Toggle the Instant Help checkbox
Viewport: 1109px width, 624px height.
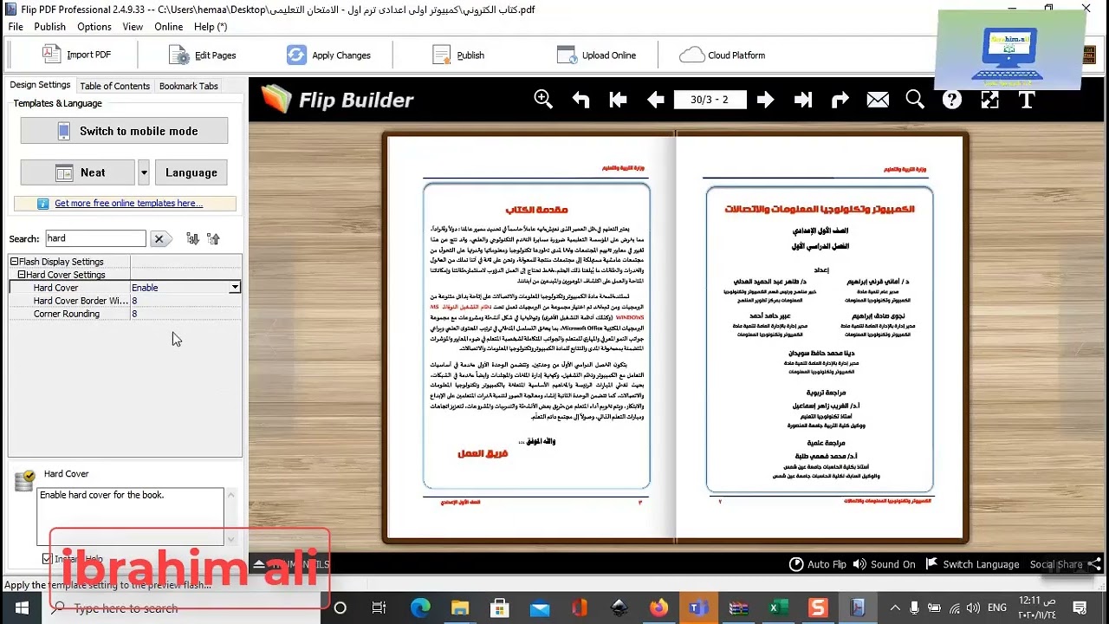click(48, 559)
